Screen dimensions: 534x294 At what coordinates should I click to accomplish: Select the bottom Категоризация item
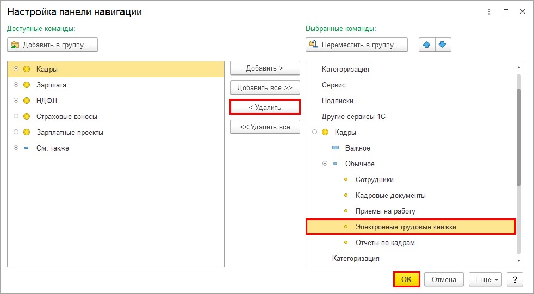coord(356,258)
